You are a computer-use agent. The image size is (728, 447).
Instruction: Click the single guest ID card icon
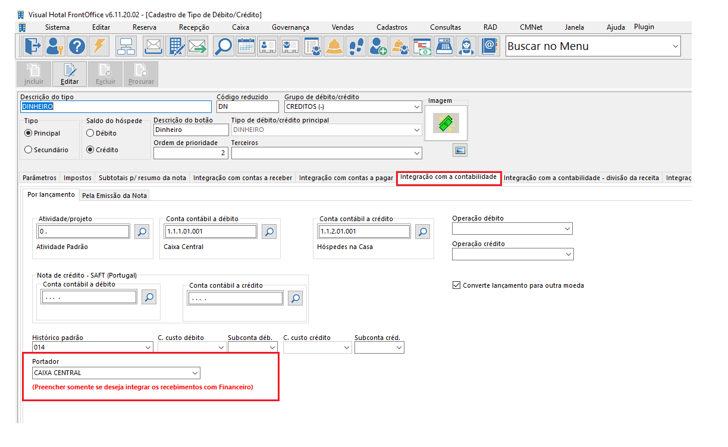[x=268, y=46]
